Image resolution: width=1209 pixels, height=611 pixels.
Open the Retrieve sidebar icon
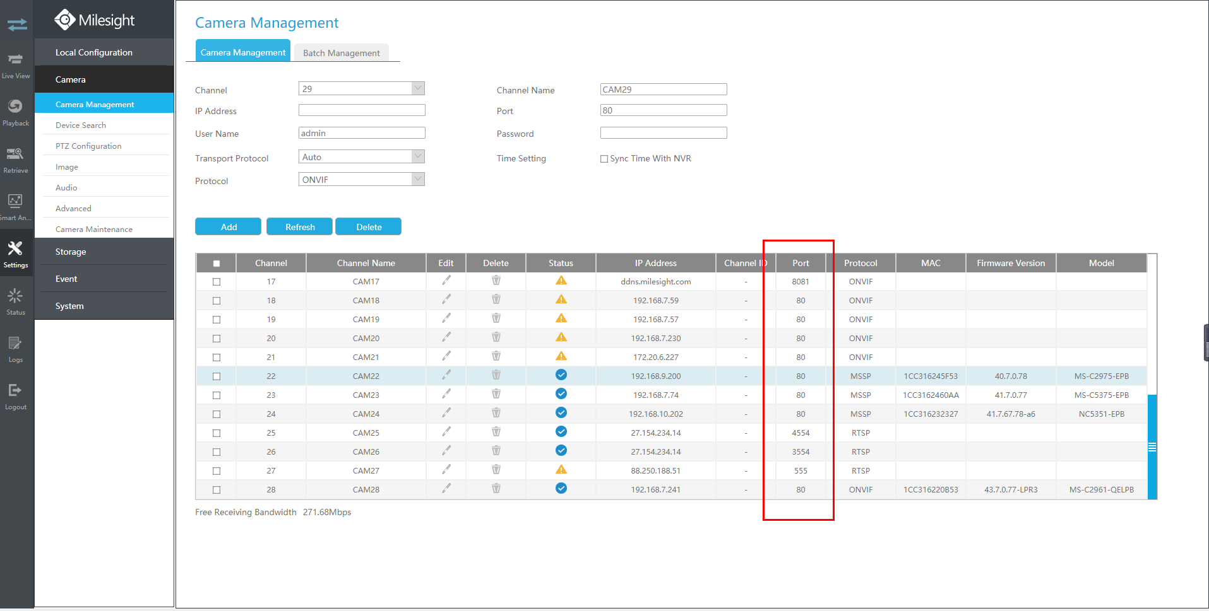[16, 160]
